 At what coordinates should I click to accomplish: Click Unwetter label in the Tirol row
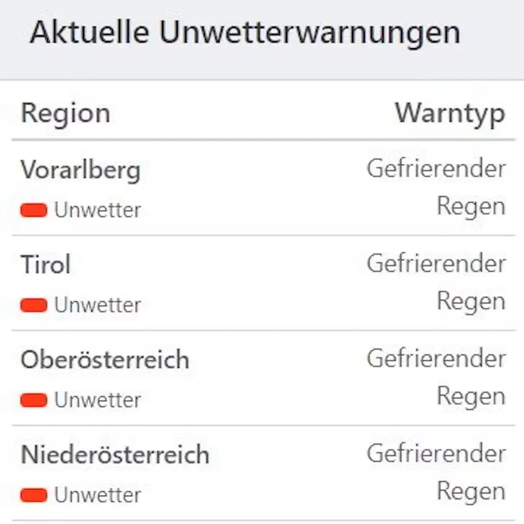click(98, 305)
